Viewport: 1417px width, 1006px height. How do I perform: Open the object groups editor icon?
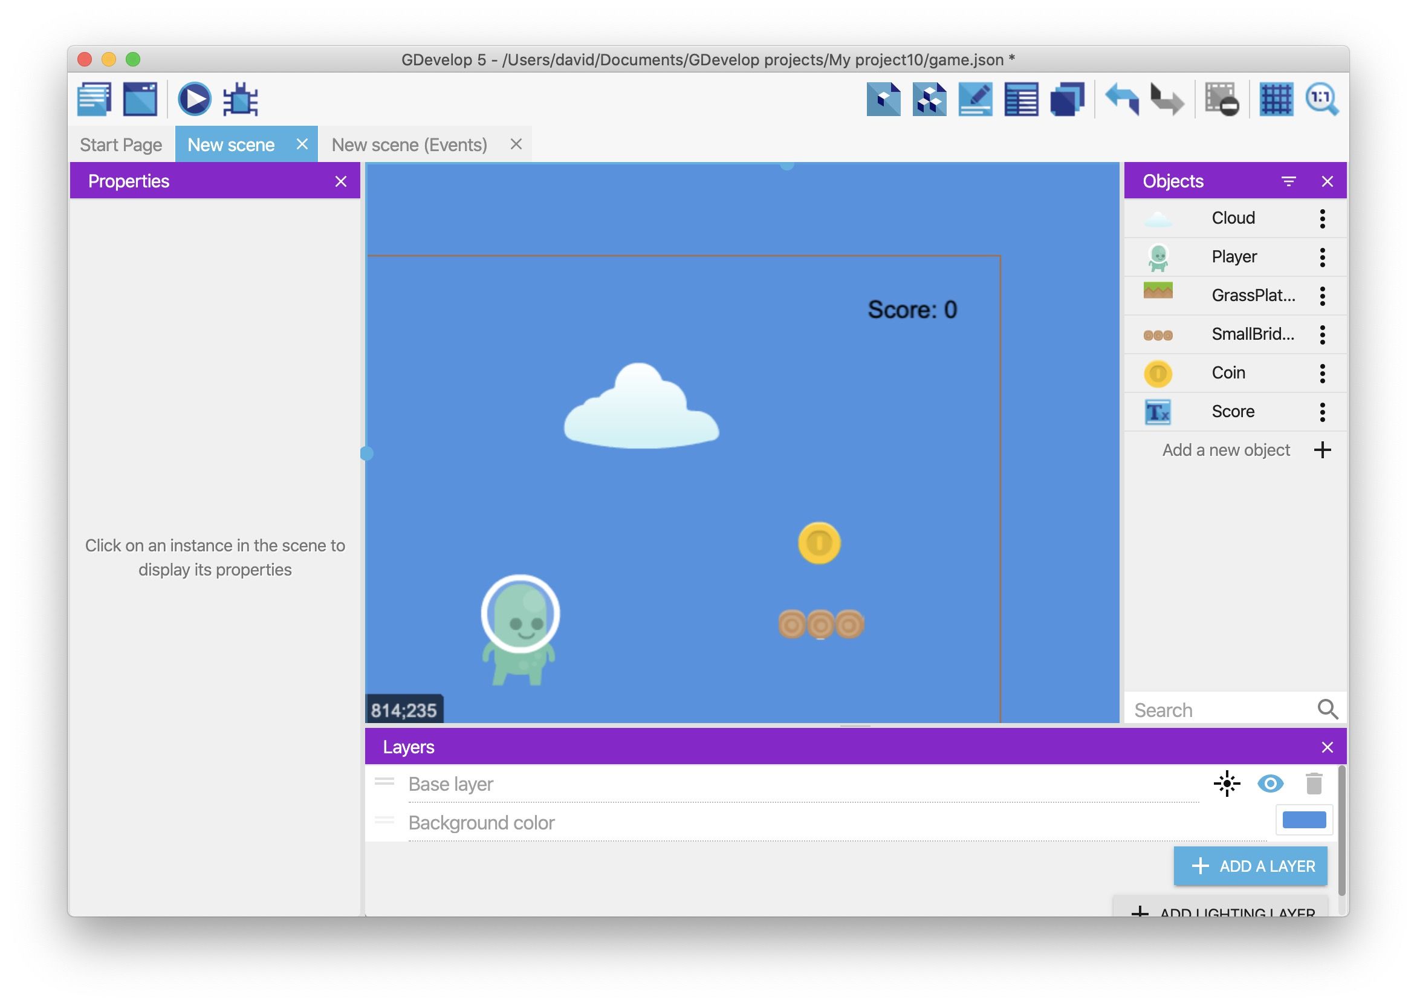click(x=929, y=99)
